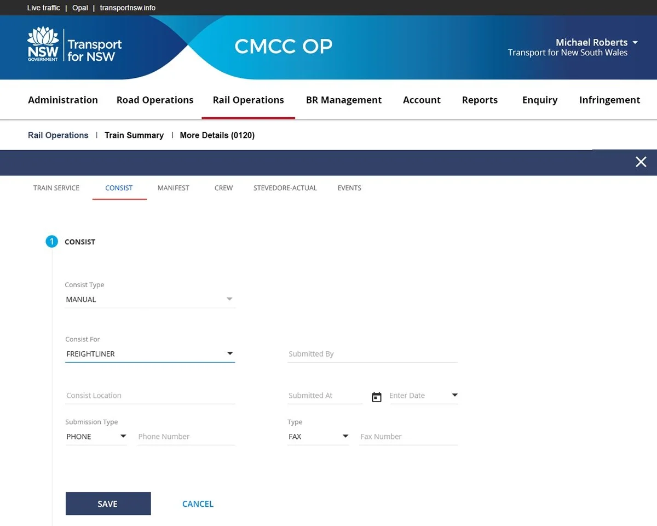
Task: Switch to the STEVEDORE-ACTUAL tab
Action: point(285,188)
